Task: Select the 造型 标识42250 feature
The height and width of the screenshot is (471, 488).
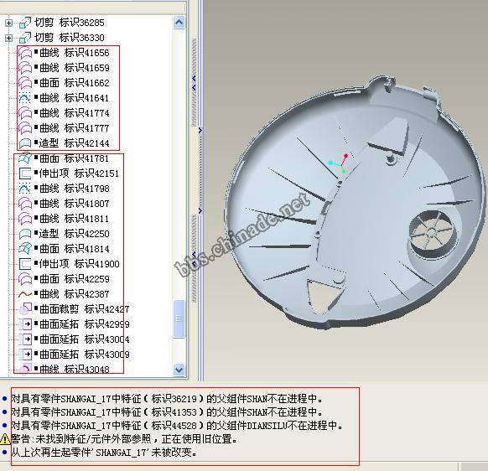Action: [74, 234]
